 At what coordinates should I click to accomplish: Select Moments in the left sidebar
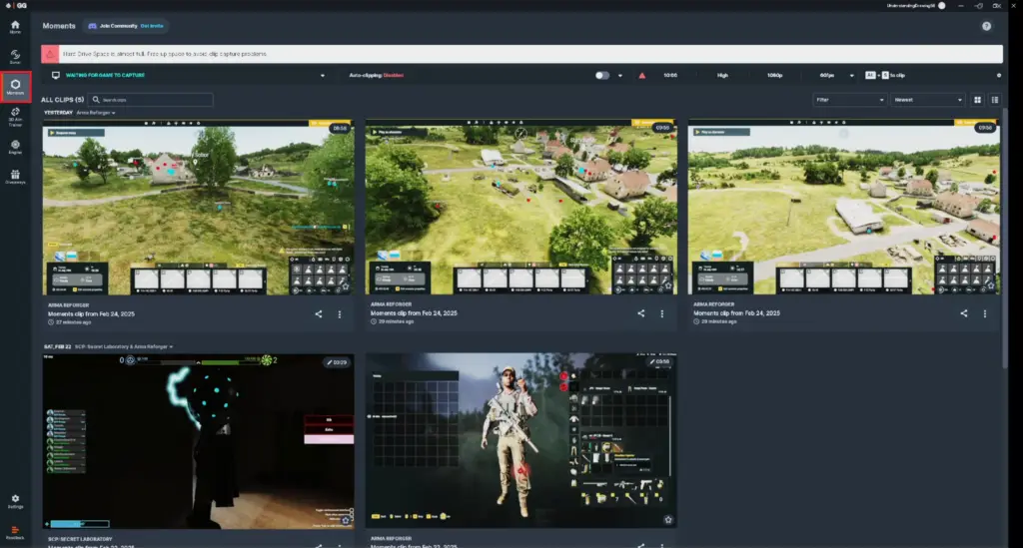tap(15, 87)
